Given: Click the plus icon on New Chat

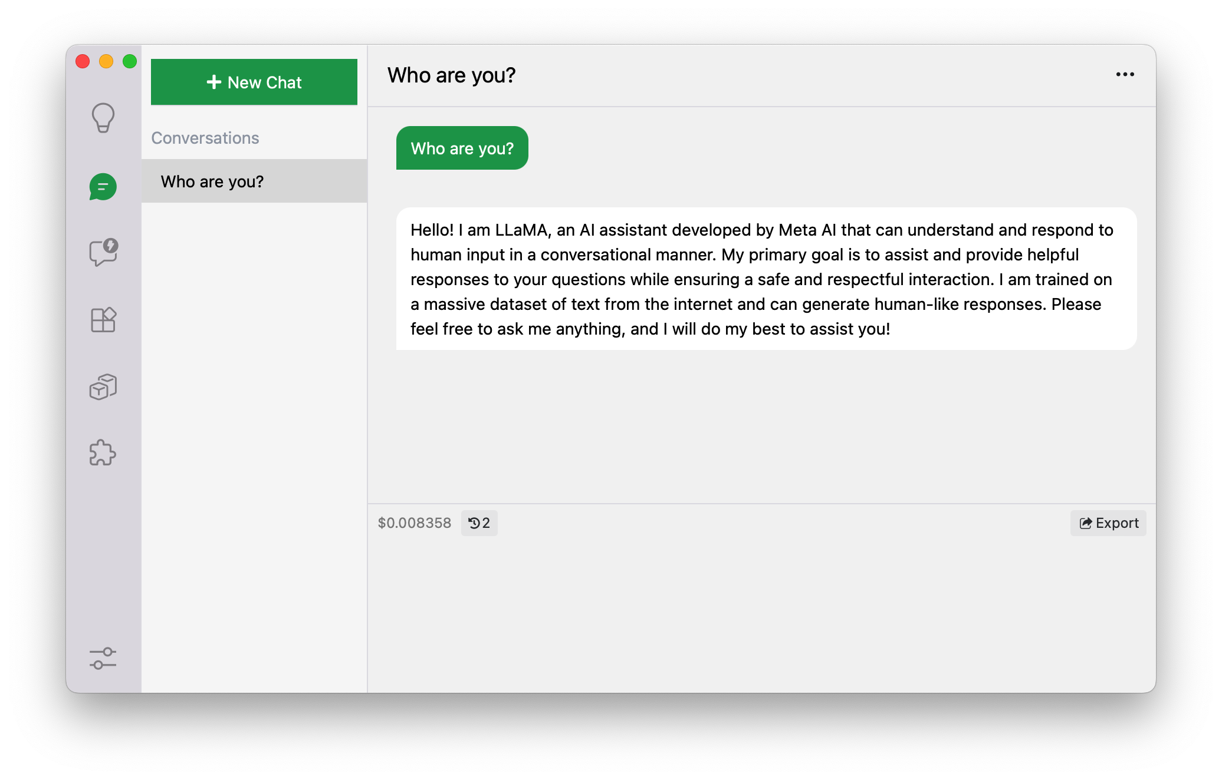Looking at the screenshot, I should point(214,82).
